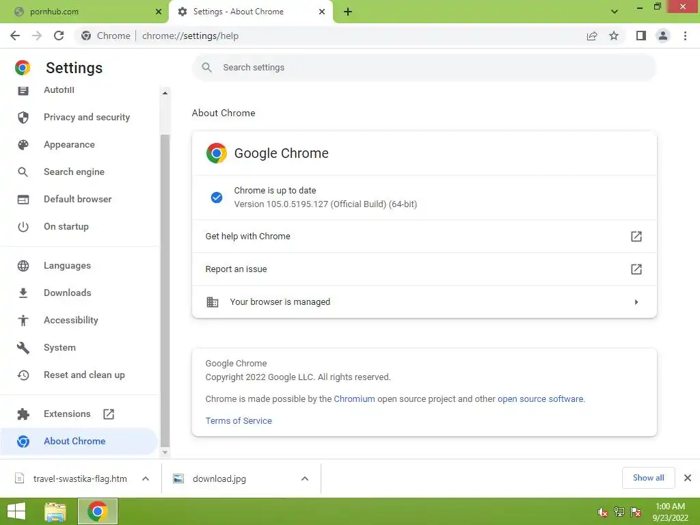Select the Settings - About Chrome tab

[x=250, y=12]
